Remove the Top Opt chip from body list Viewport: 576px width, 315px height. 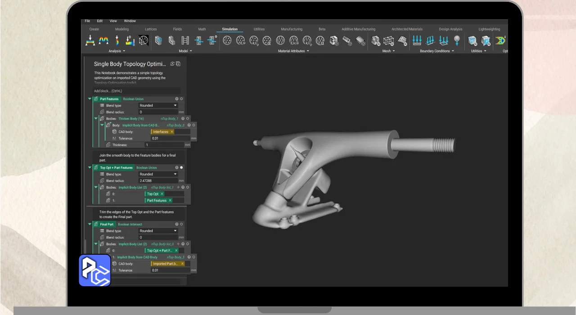162,194
